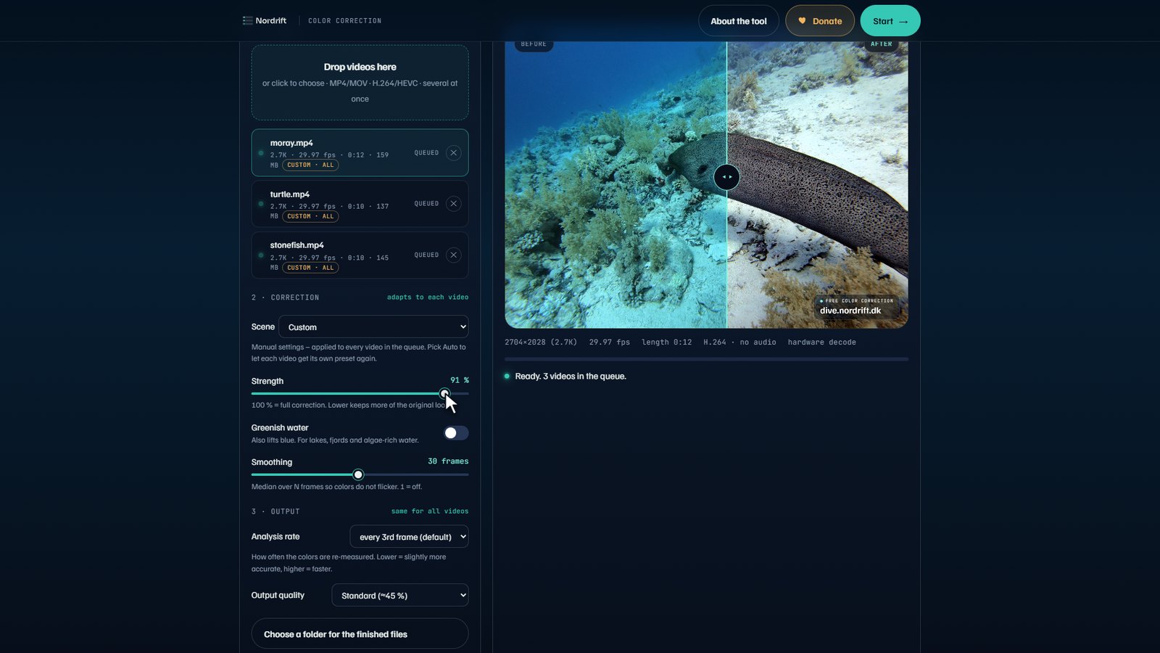Screen dimensions: 1160x653
Task: Click the dive.nordrift.dk watermark badge
Action: click(x=855, y=306)
